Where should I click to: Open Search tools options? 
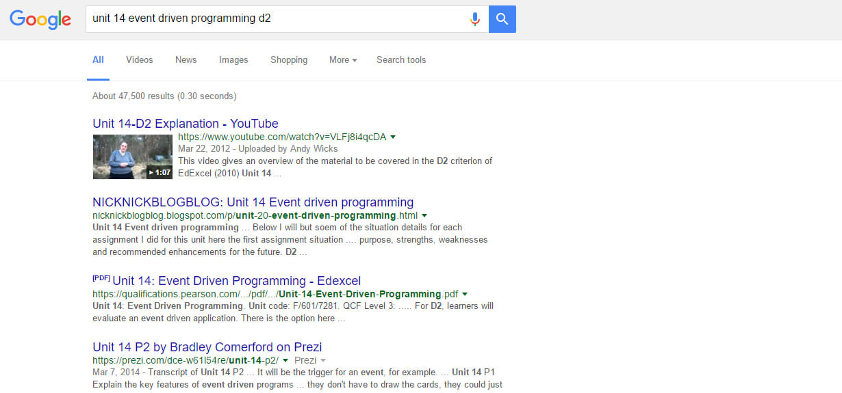[401, 60]
